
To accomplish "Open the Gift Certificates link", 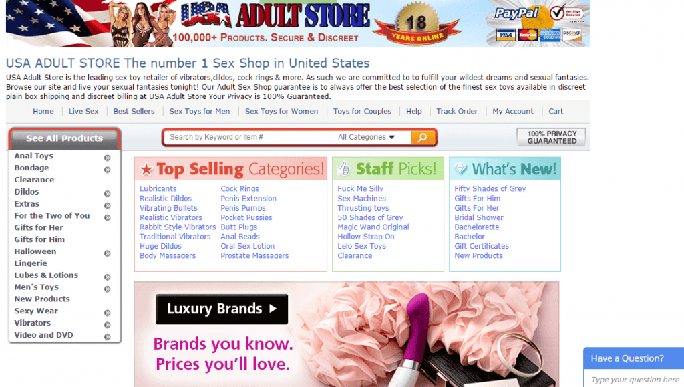I will [482, 246].
